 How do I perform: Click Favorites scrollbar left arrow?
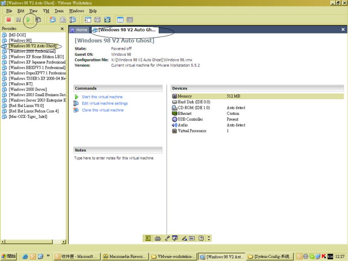click(3, 242)
